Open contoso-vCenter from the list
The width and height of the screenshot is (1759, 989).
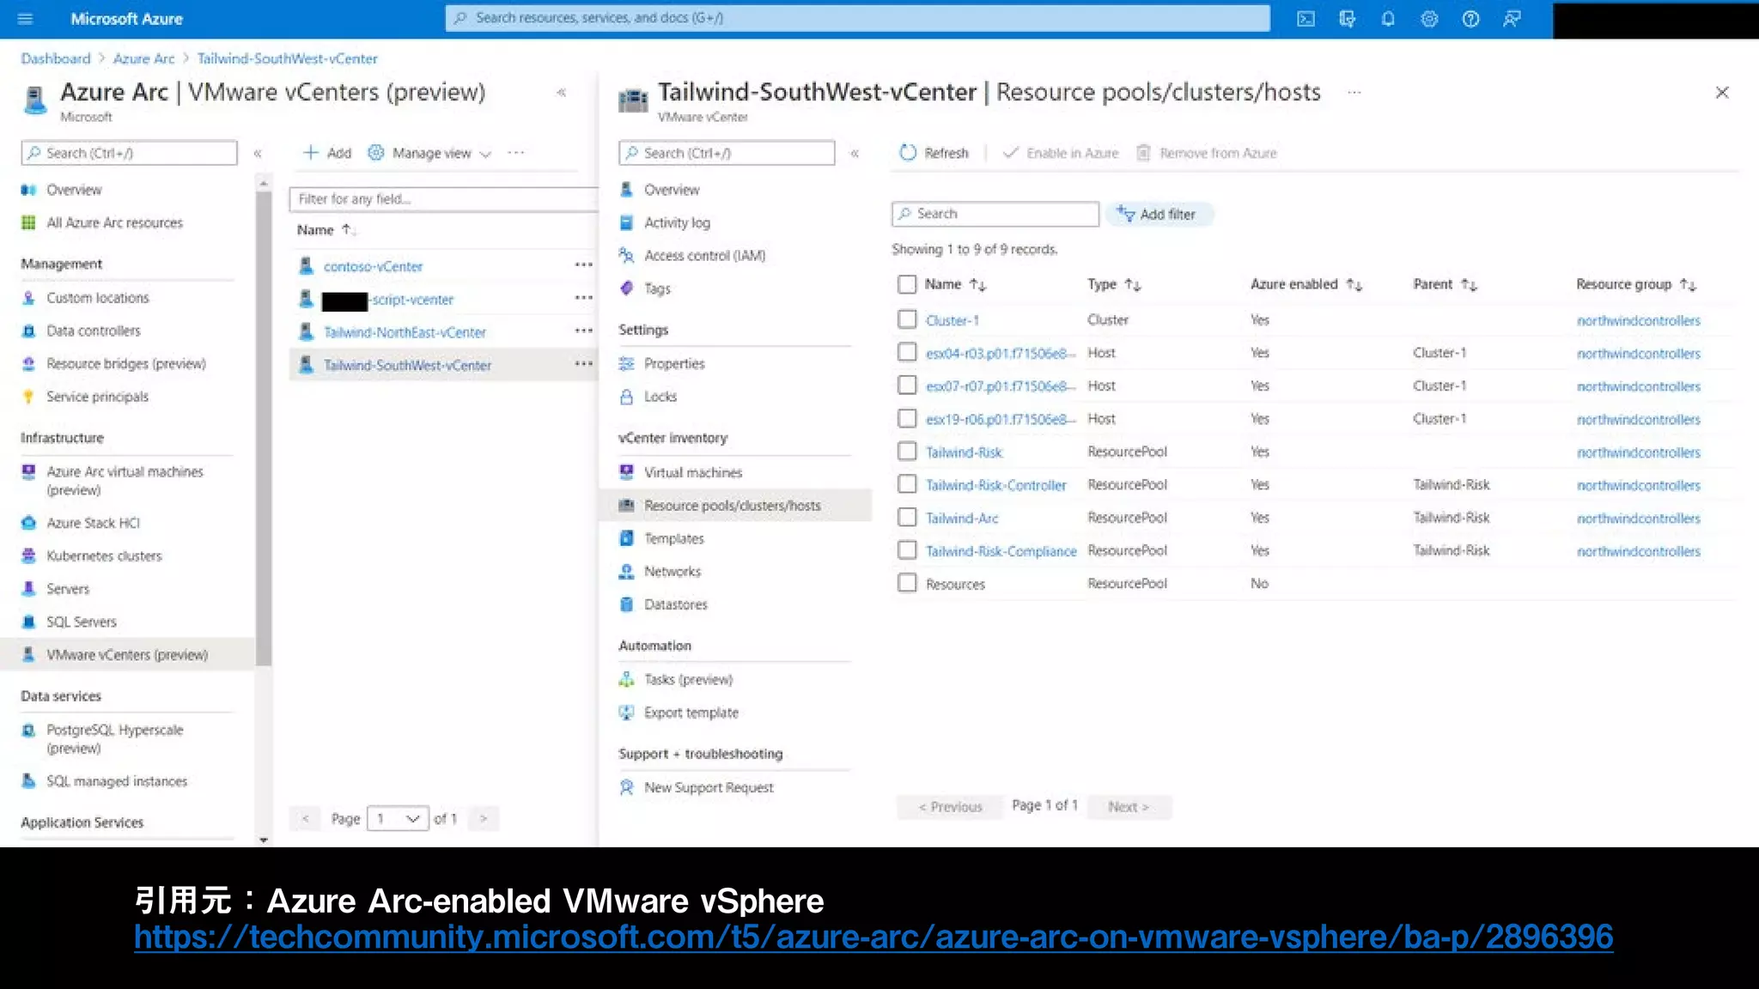(x=373, y=266)
